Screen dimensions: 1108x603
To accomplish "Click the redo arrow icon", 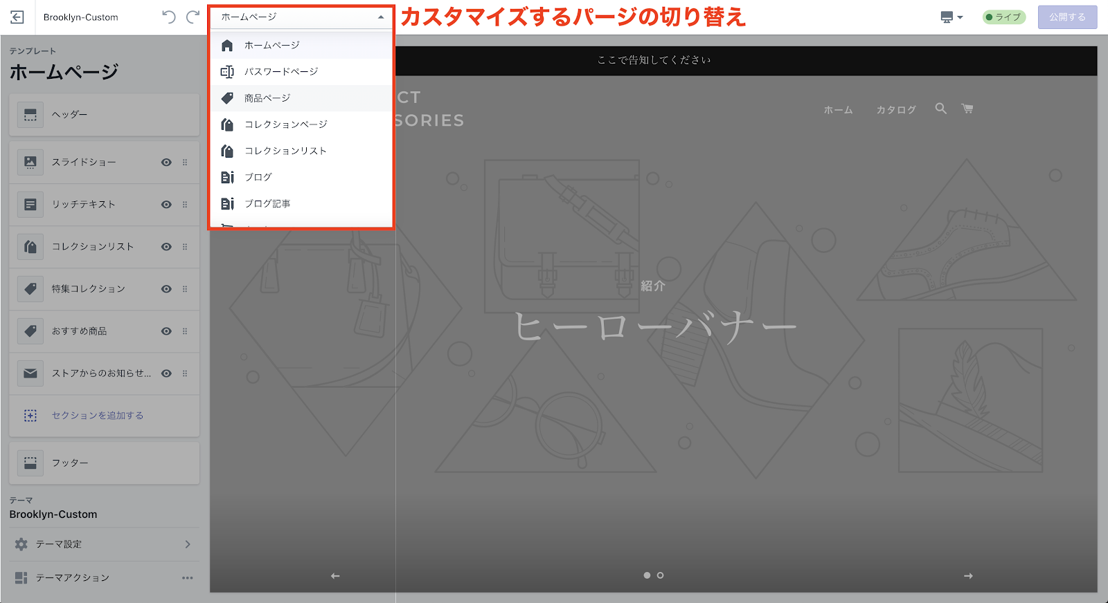I will point(193,17).
